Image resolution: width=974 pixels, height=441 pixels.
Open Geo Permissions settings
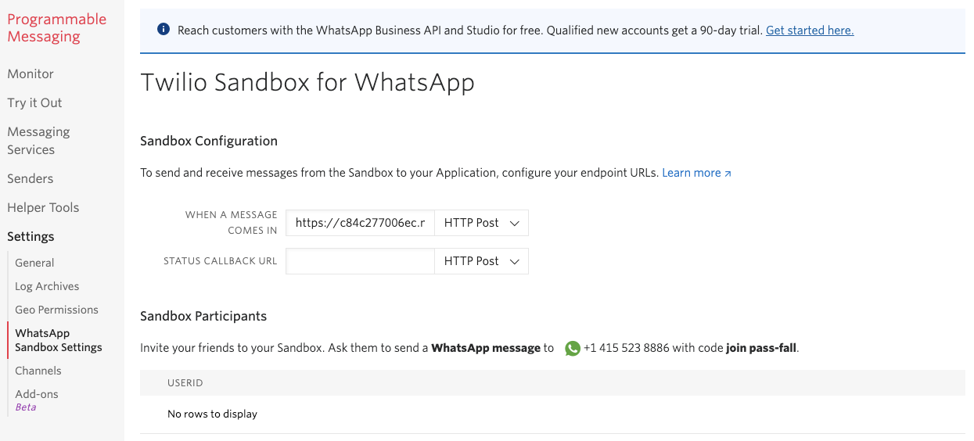tap(56, 310)
